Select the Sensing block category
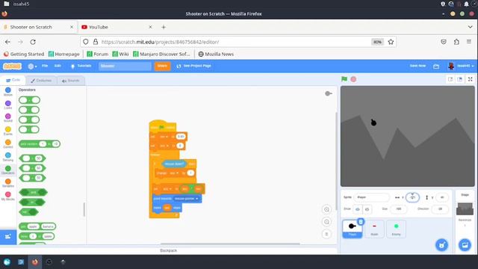 click(8, 157)
